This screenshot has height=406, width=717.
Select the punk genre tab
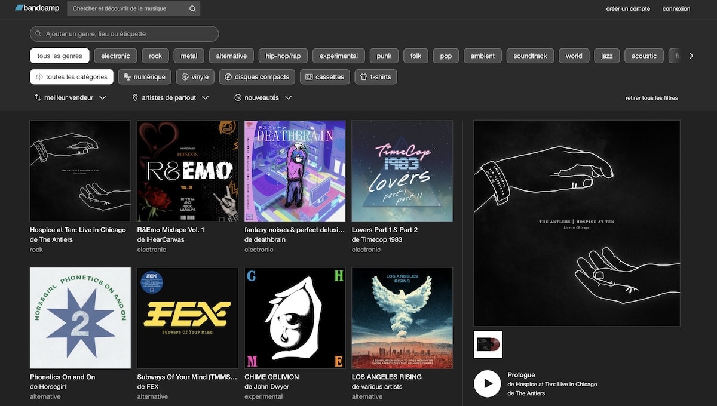[384, 56]
